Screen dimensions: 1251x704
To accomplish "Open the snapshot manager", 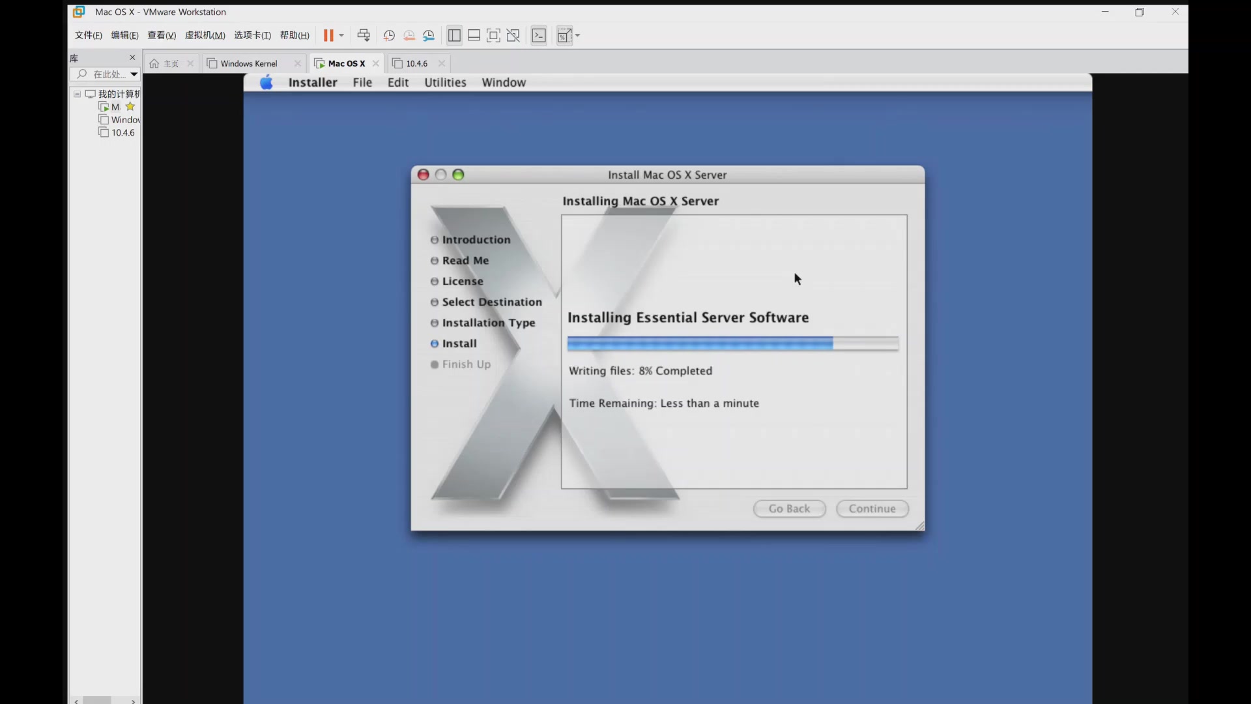I will [429, 35].
